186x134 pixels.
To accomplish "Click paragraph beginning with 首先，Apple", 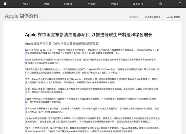I will click(92, 81).
